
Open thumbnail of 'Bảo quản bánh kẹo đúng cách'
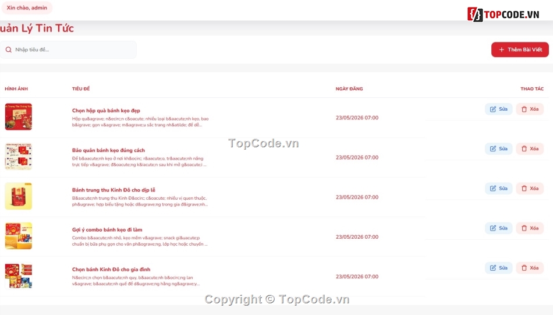tap(19, 157)
